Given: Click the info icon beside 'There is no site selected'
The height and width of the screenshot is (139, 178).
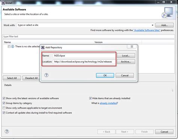Looking at the screenshot, I should (x=13, y=46).
